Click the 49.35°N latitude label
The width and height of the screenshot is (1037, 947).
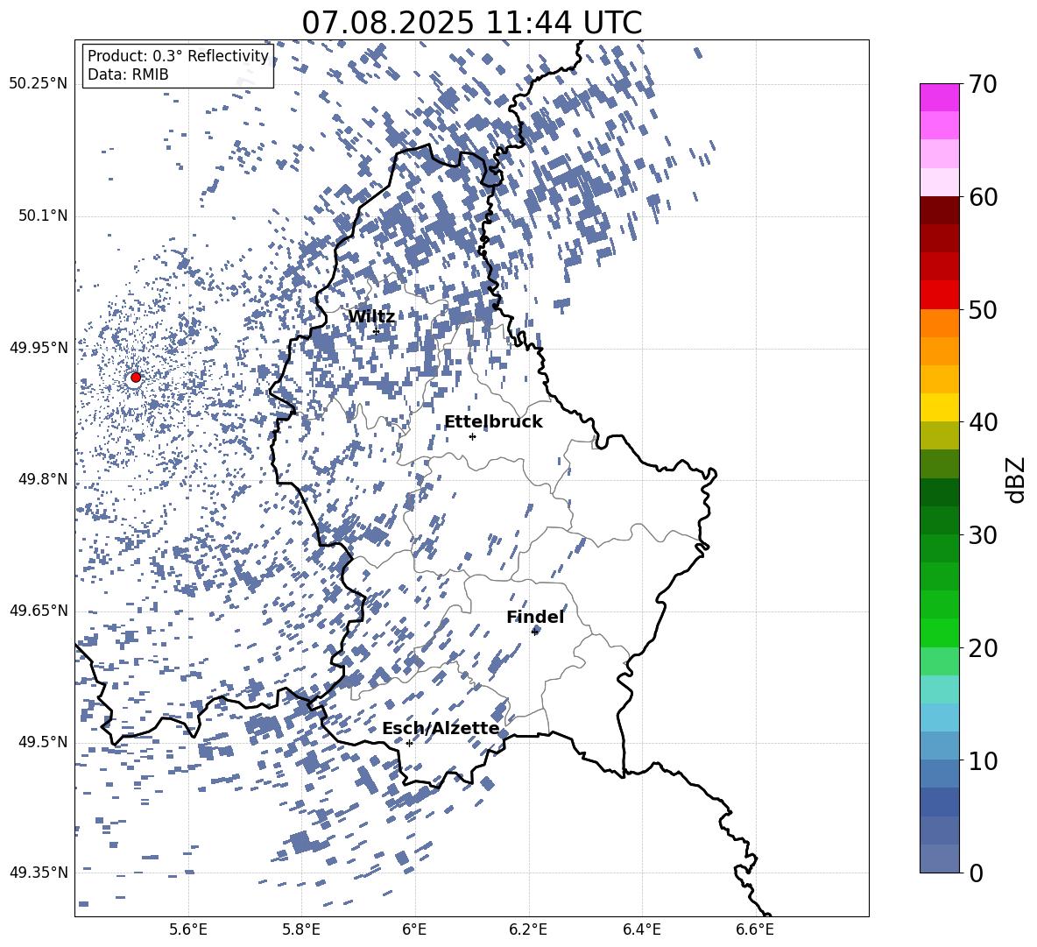tap(39, 873)
